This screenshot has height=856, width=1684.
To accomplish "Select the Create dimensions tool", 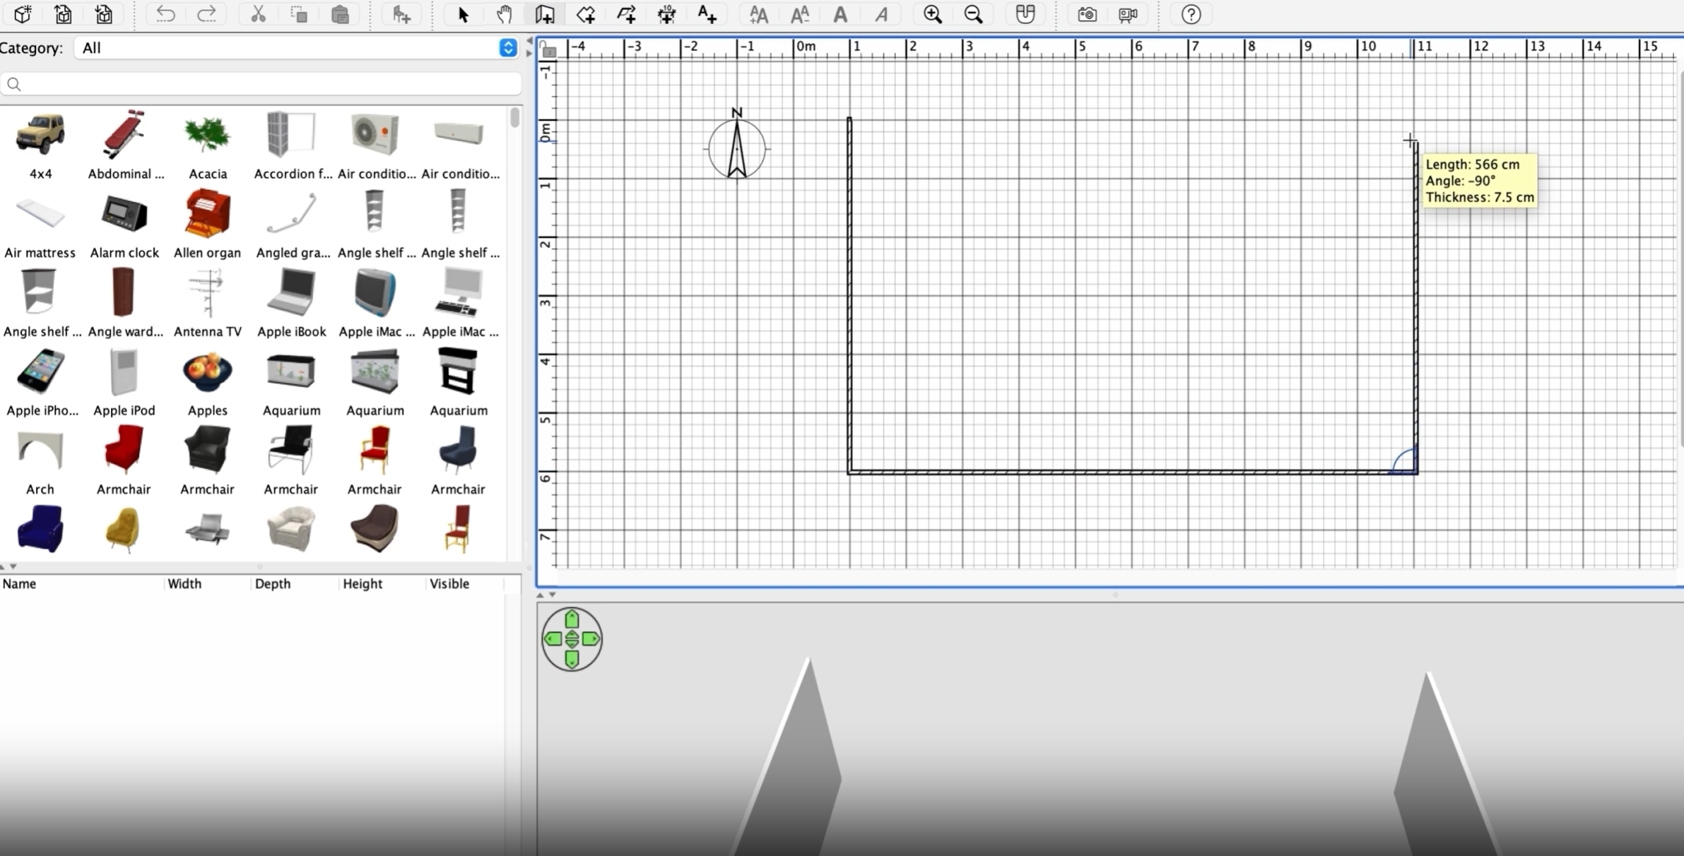I will (666, 14).
